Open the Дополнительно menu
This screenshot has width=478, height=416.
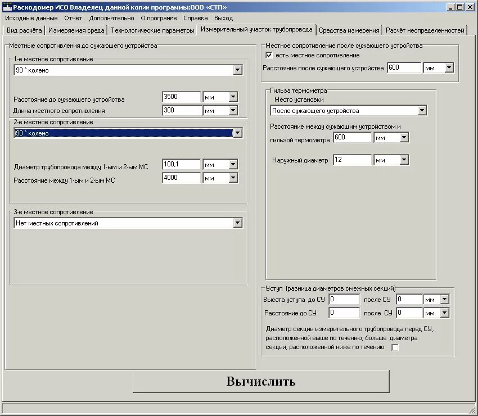click(111, 19)
